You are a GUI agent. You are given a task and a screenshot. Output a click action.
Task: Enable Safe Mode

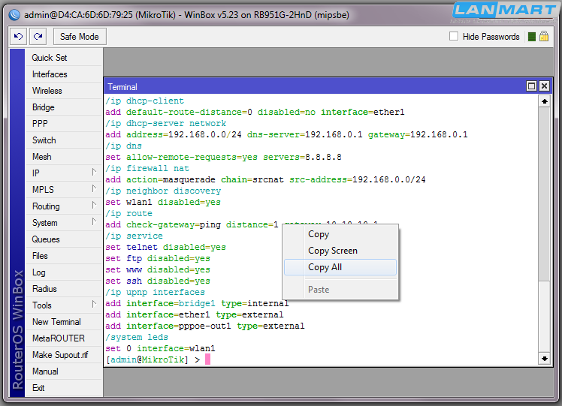(80, 37)
